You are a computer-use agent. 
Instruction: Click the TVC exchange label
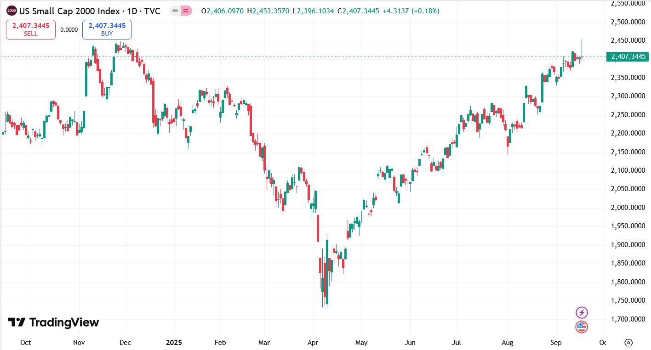(x=152, y=10)
